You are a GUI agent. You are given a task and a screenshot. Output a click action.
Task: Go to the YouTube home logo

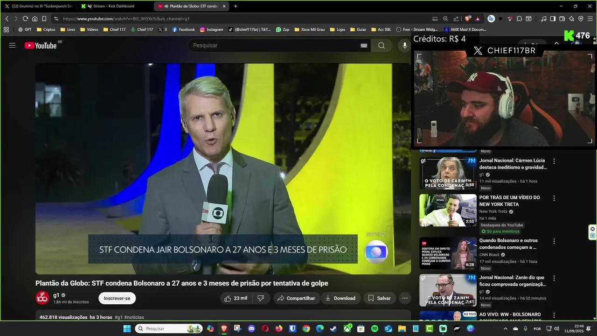coord(41,45)
